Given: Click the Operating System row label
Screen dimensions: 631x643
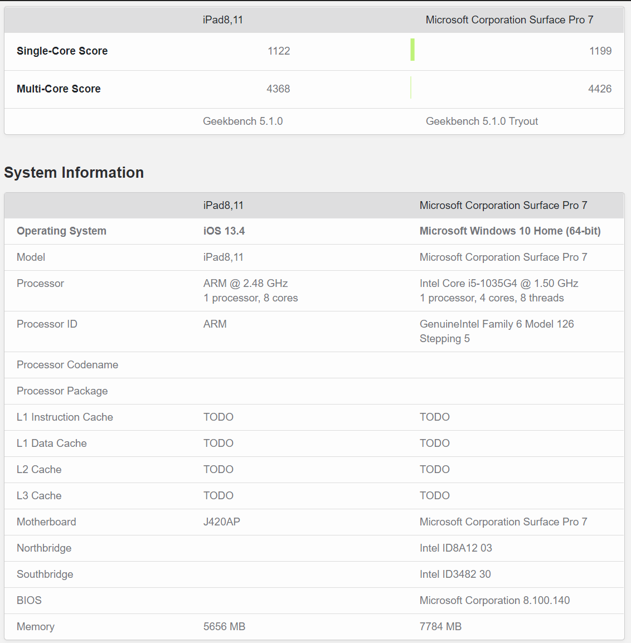Looking at the screenshot, I should click(x=61, y=231).
